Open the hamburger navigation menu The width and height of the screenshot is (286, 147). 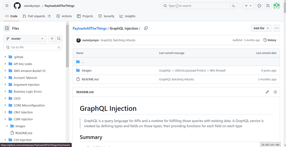[7, 6]
